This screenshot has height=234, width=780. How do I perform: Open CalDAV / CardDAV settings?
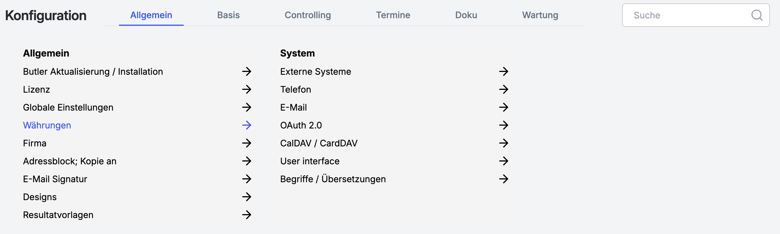point(319,143)
